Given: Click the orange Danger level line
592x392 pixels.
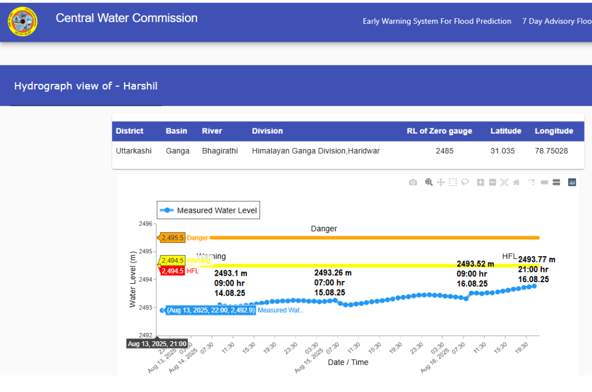Looking at the screenshot, I should click(x=375, y=238).
